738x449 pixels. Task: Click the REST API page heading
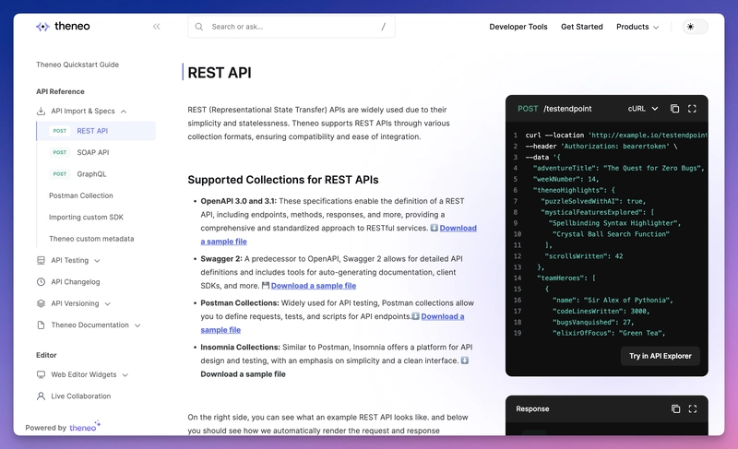pos(220,73)
